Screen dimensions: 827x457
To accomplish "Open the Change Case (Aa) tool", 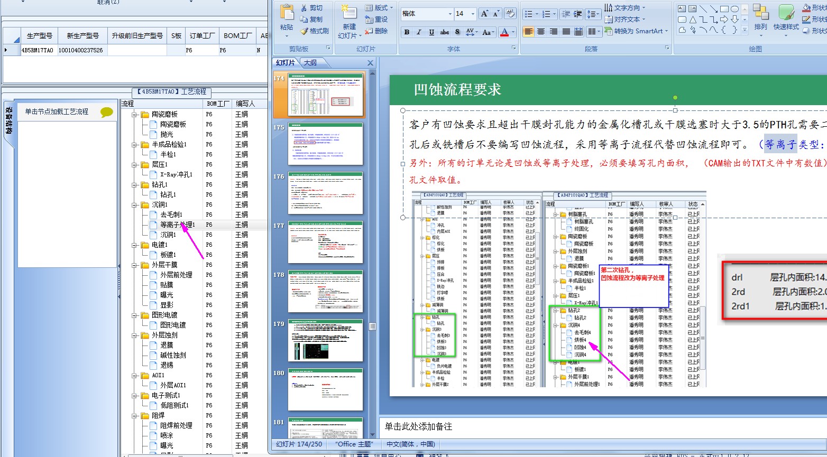I will pyautogui.click(x=489, y=32).
